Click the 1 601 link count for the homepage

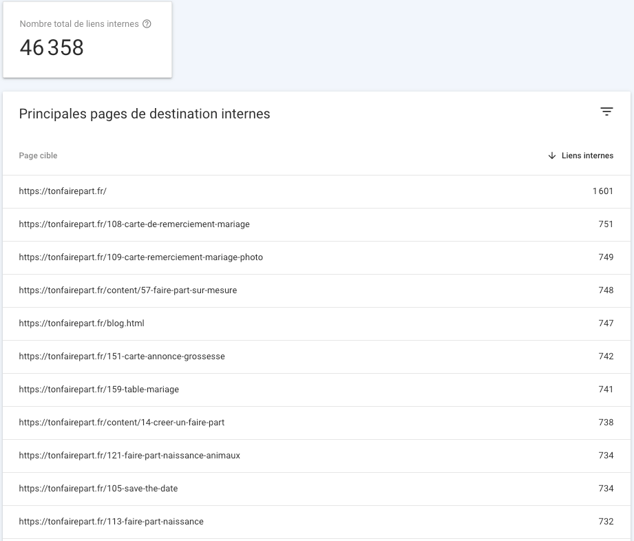(603, 191)
